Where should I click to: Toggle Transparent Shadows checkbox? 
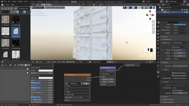click(x=173, y=76)
